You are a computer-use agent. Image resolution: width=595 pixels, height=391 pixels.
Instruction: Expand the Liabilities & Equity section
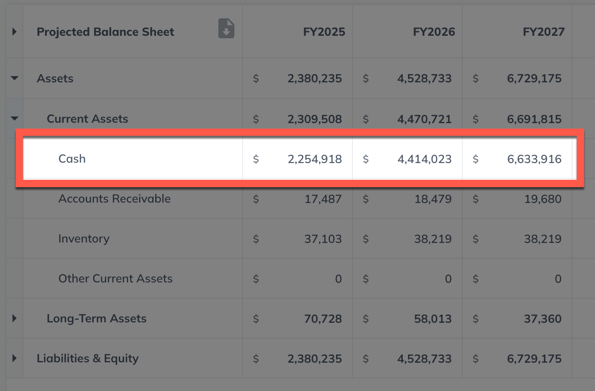click(15, 359)
